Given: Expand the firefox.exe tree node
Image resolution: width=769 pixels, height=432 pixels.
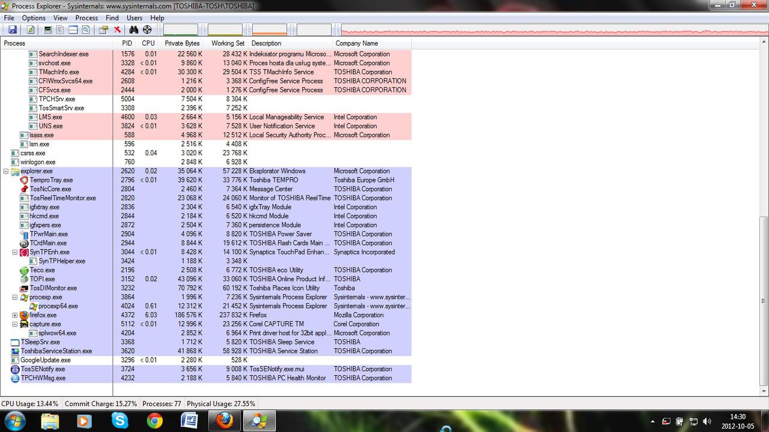Looking at the screenshot, I should (15, 315).
